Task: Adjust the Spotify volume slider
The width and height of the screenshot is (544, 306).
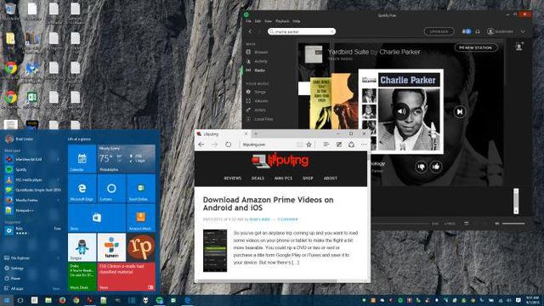Action: 513,224
